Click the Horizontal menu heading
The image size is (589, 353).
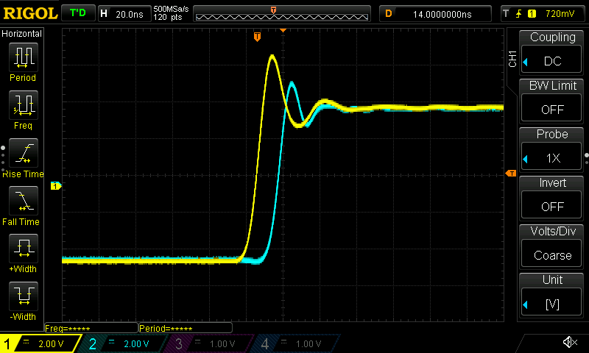[x=22, y=33]
